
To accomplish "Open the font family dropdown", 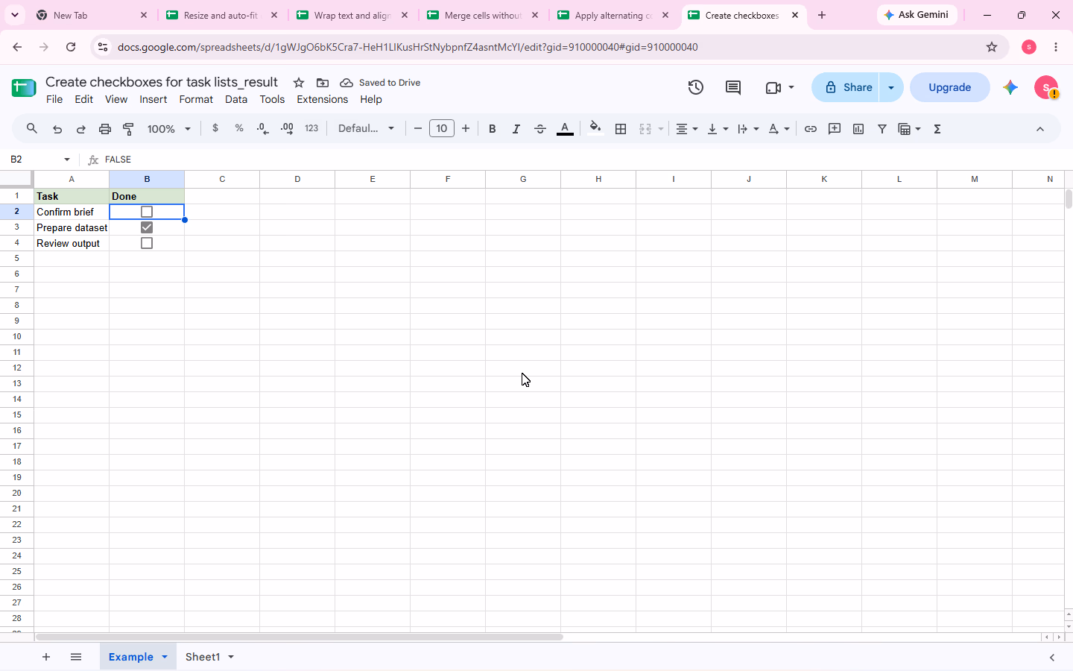I will point(366,128).
